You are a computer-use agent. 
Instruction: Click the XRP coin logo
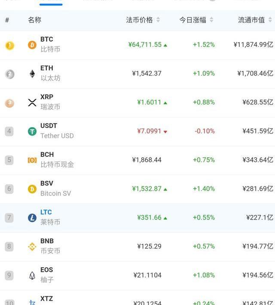[32, 103]
